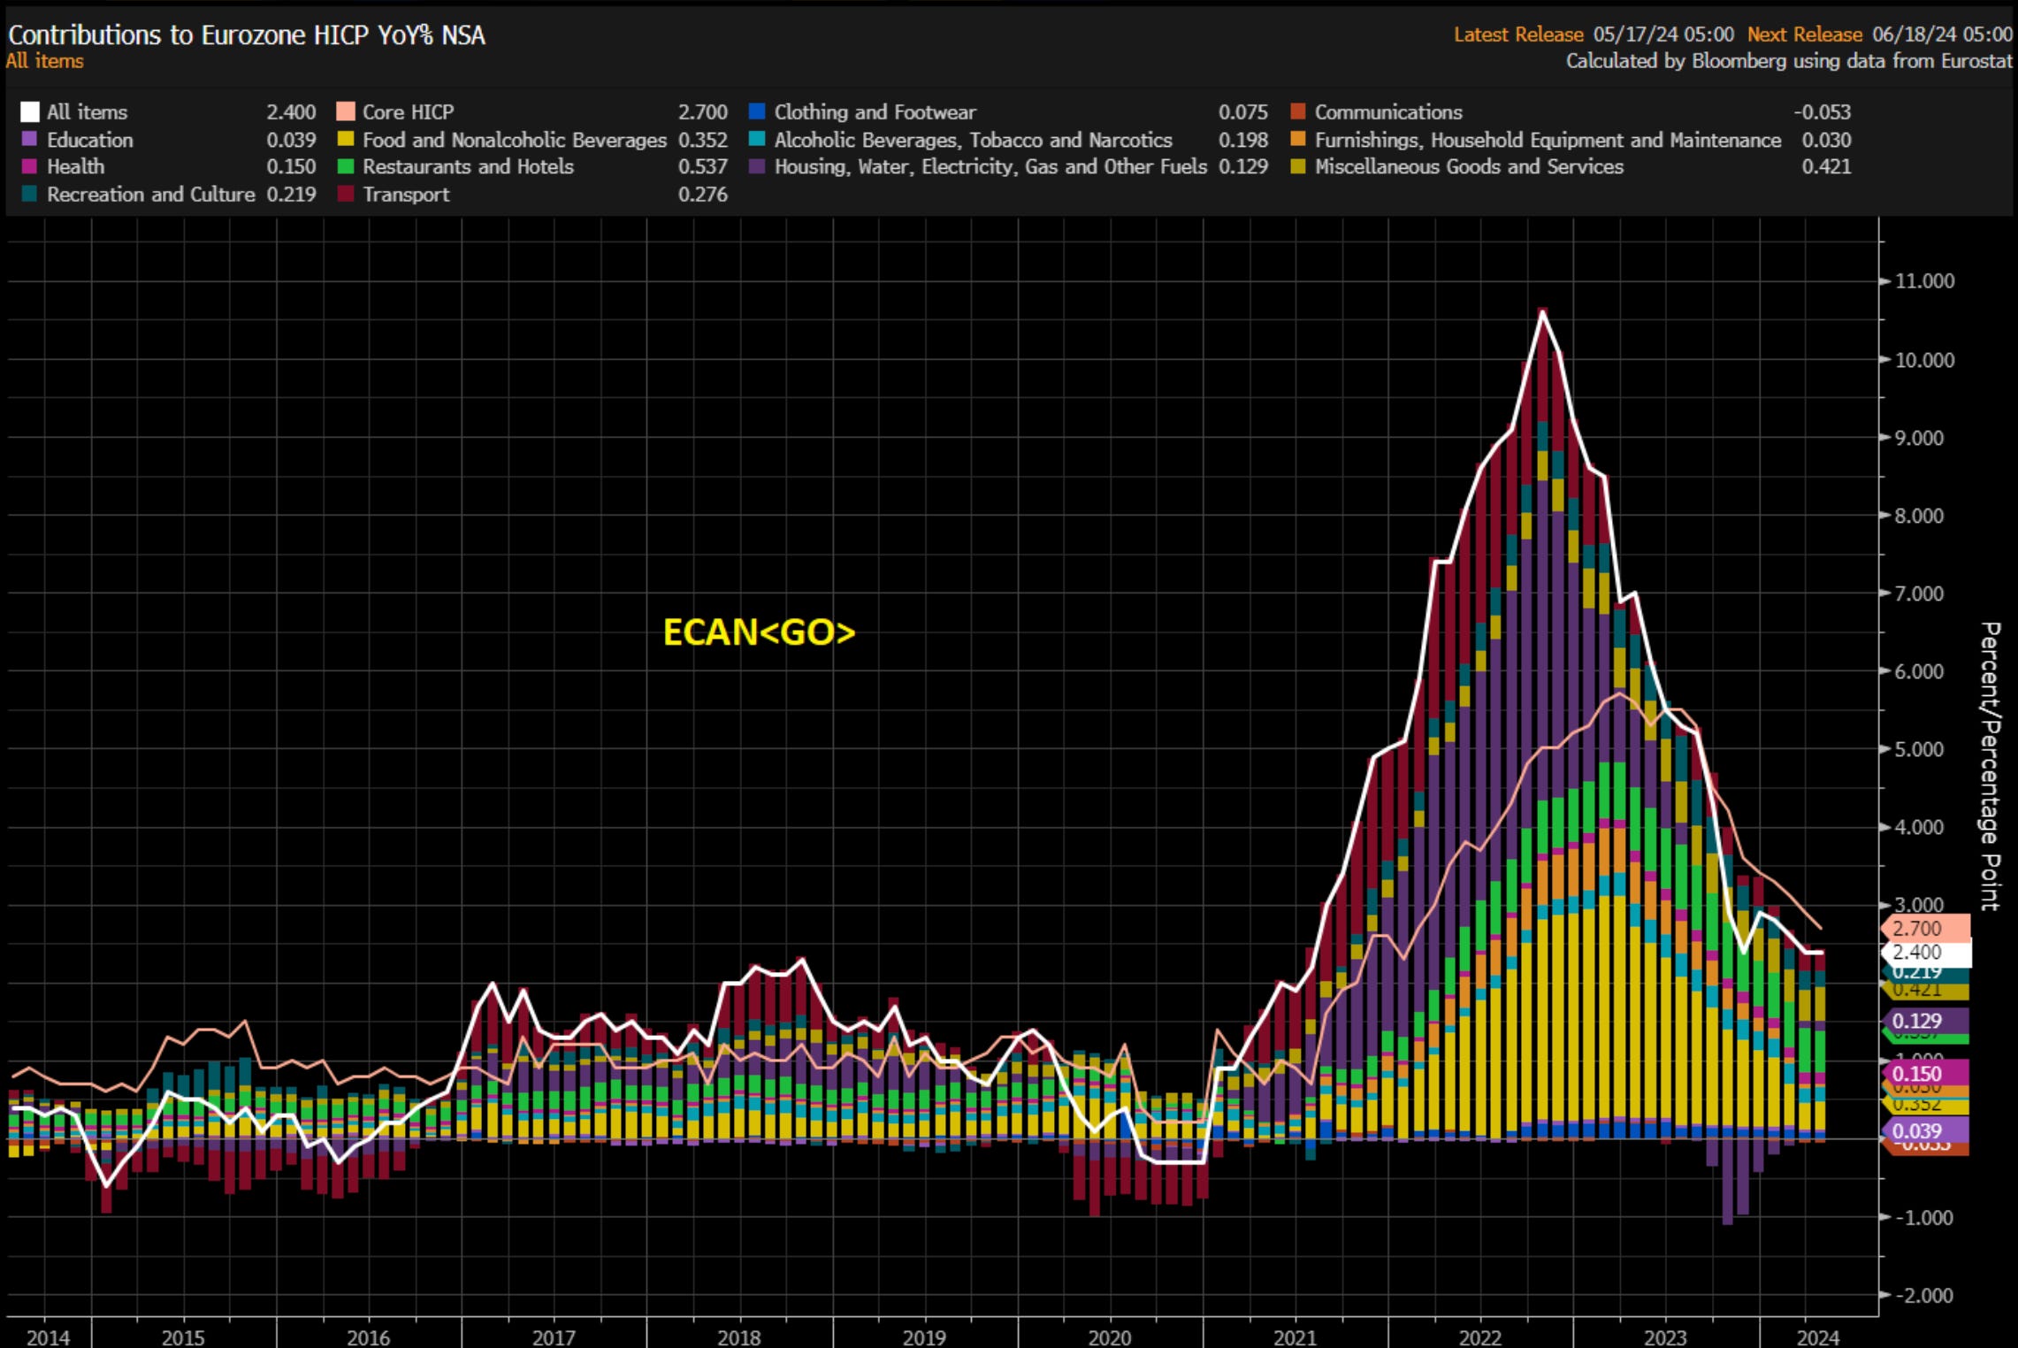Click the 2.400 All items axis flag

1925,953
